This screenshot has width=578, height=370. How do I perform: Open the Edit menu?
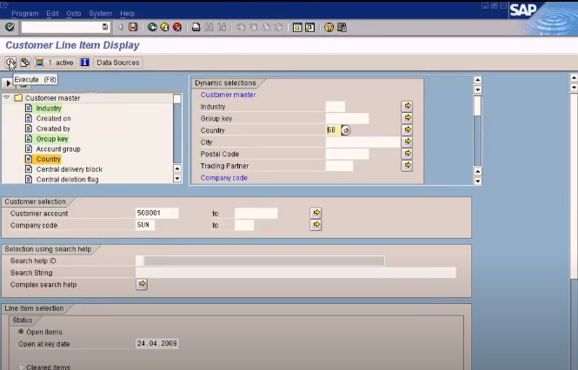(52, 13)
